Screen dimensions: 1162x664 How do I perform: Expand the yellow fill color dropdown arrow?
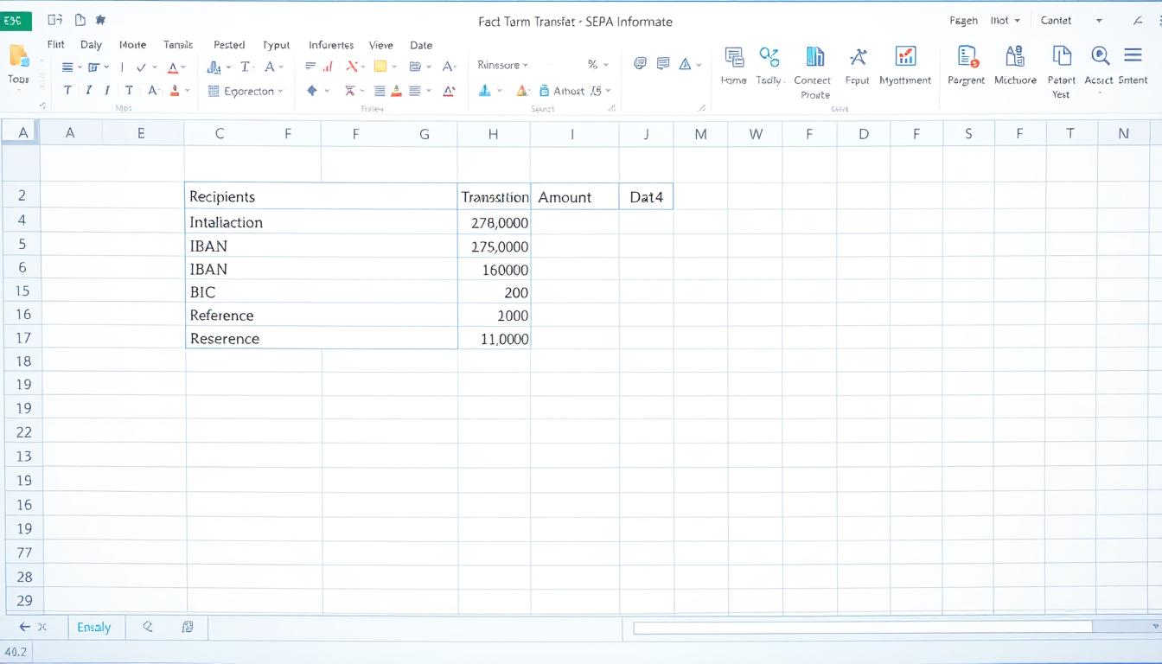tap(394, 67)
